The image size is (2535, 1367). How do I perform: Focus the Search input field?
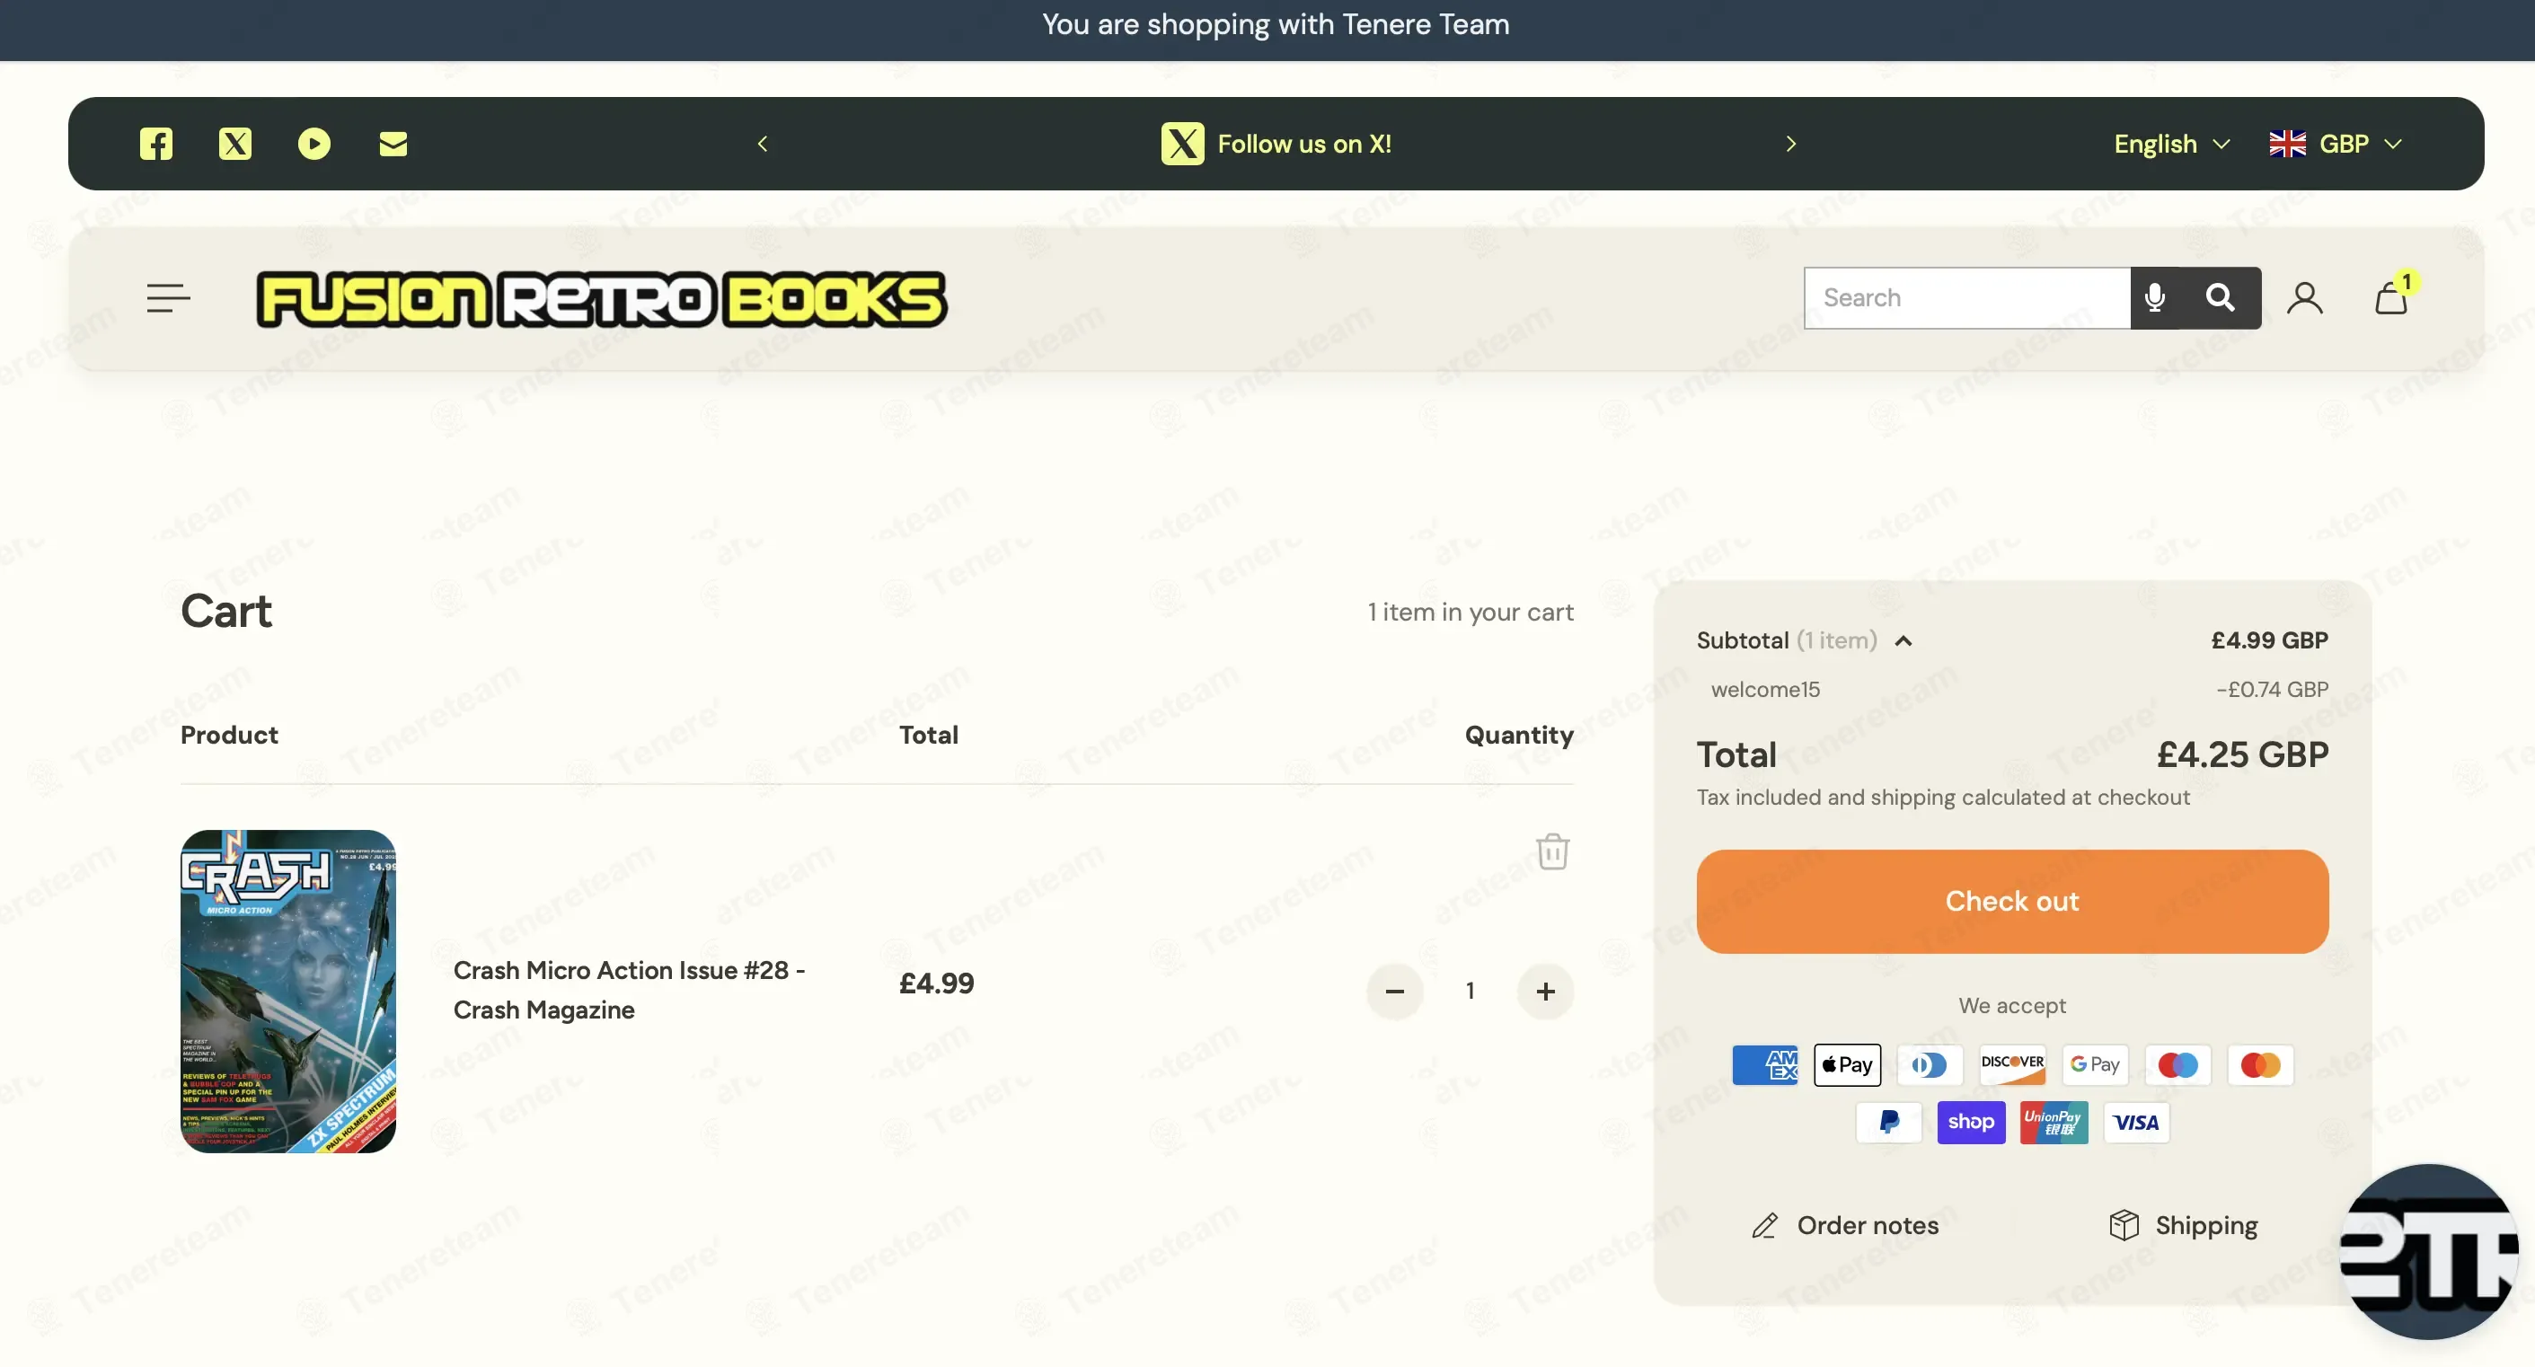tap(1966, 297)
